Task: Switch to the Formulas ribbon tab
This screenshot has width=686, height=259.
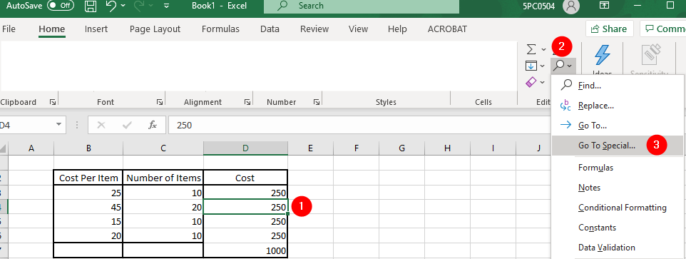Action: point(220,29)
